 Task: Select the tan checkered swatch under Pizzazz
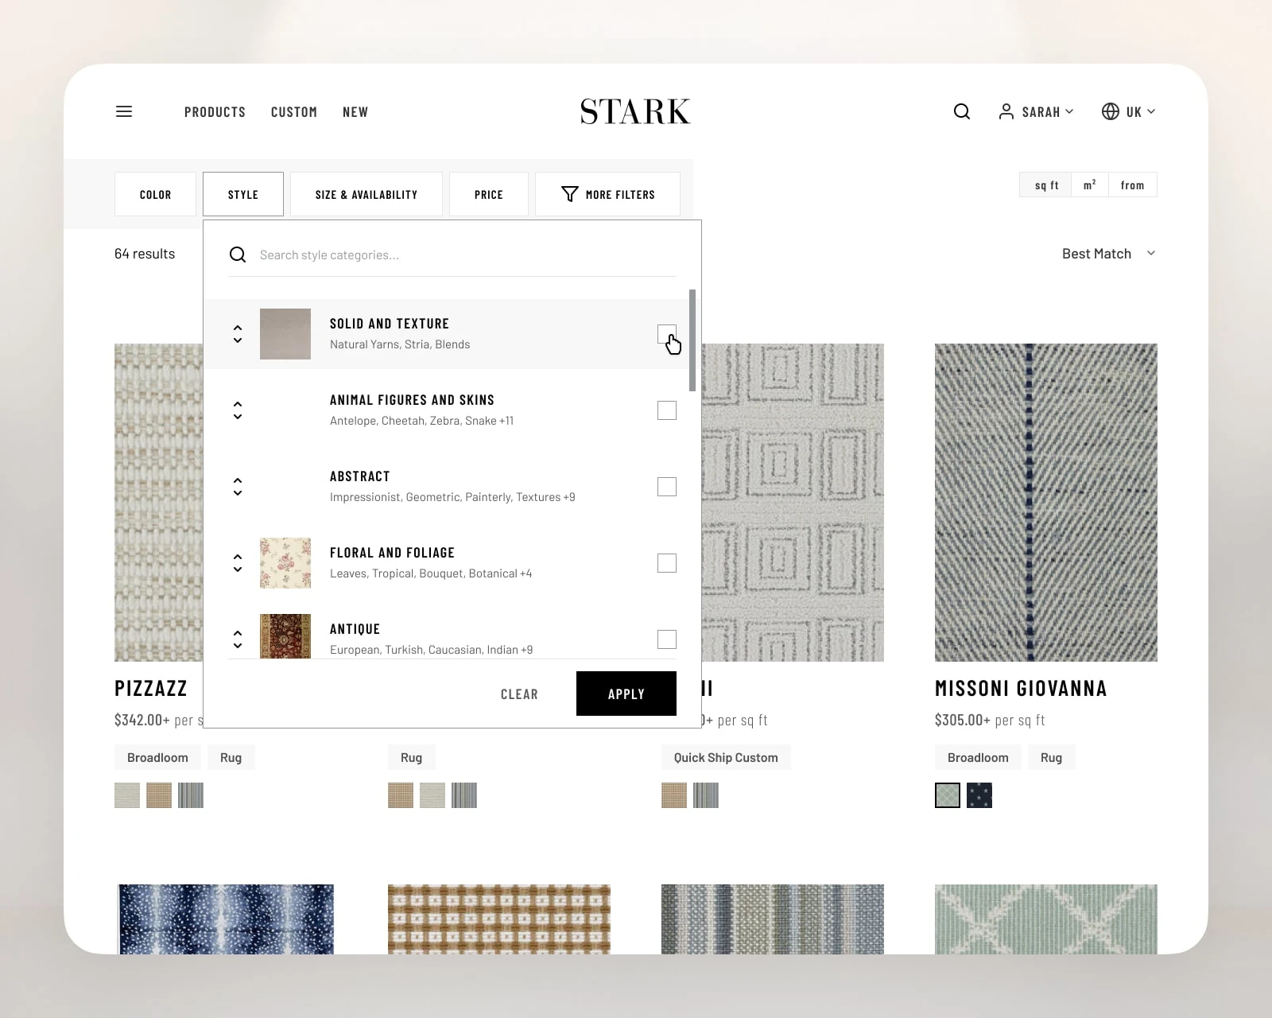(159, 795)
